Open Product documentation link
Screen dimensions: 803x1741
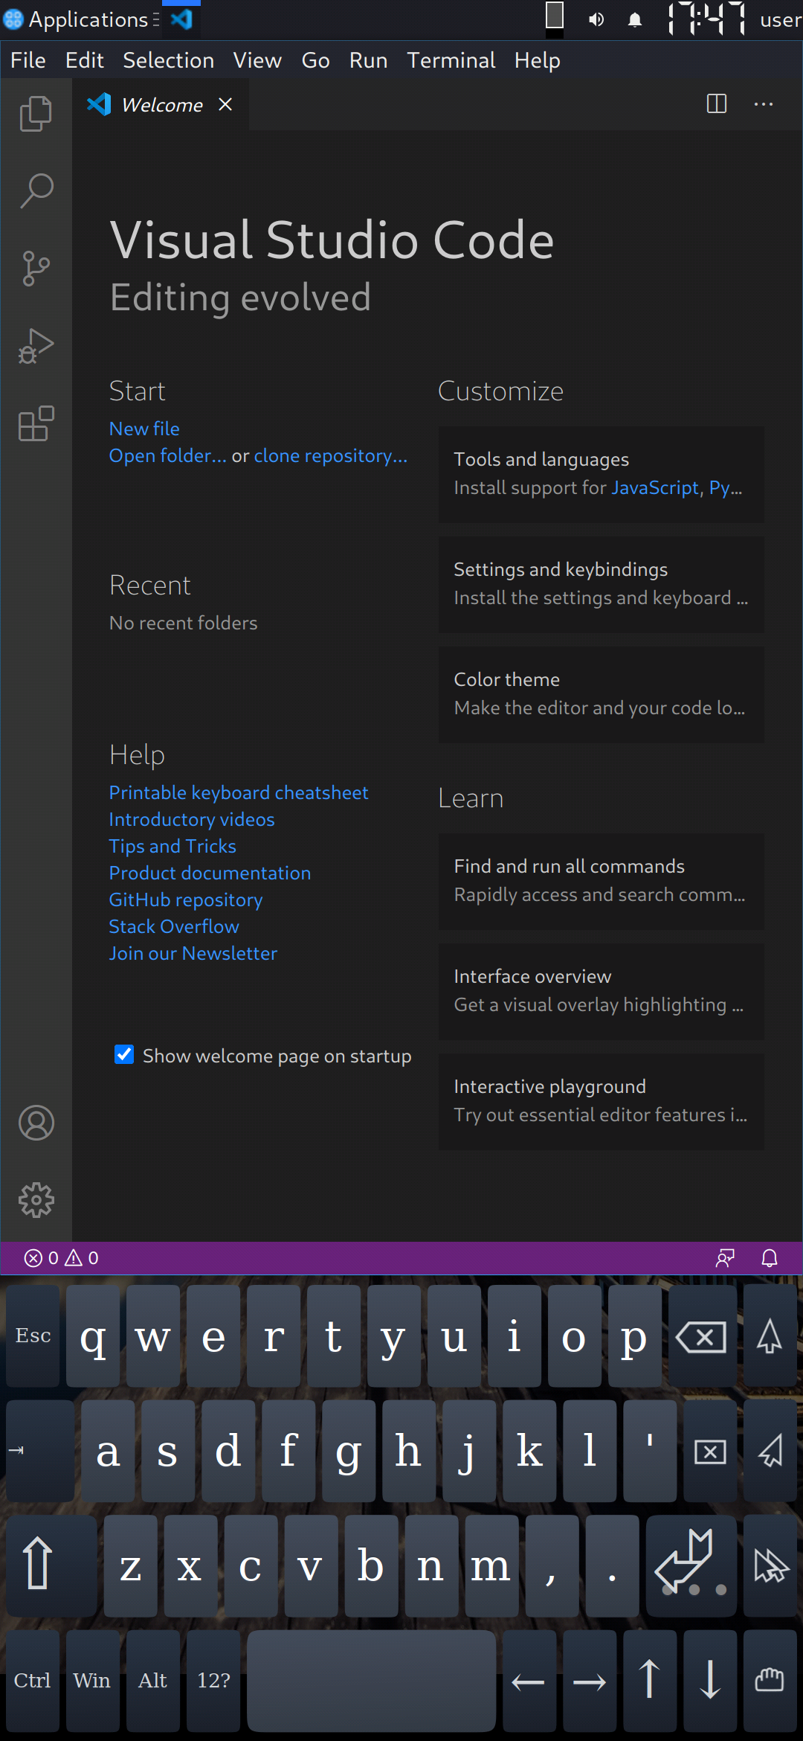210,873
